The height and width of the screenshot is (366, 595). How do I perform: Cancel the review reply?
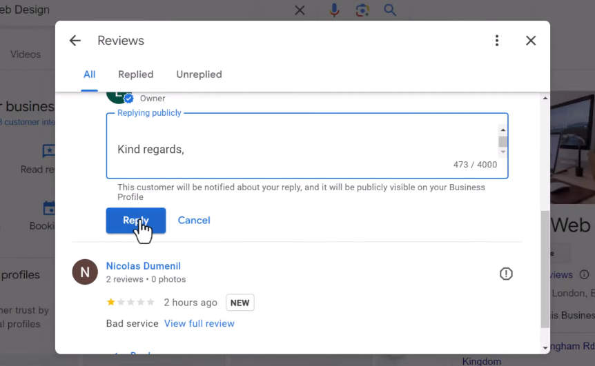click(194, 221)
